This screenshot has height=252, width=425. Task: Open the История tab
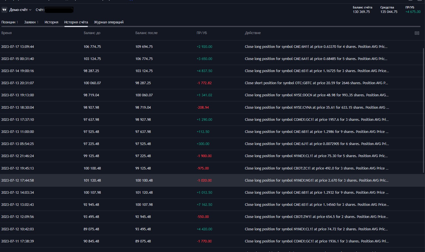pos(51,22)
